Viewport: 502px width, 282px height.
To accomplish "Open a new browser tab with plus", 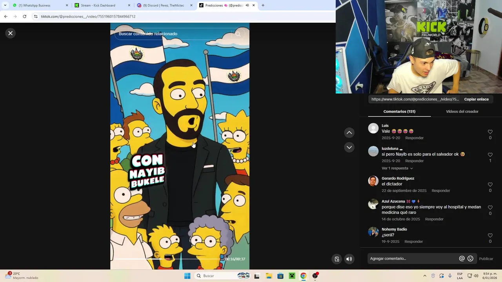I will click(263, 5).
